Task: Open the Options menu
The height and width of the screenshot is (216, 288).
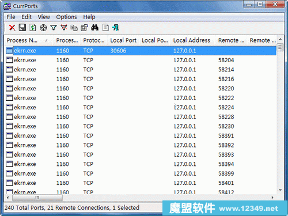Action: pos(66,17)
